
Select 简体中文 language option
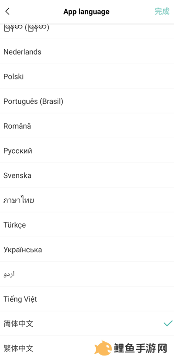[x=87, y=324]
